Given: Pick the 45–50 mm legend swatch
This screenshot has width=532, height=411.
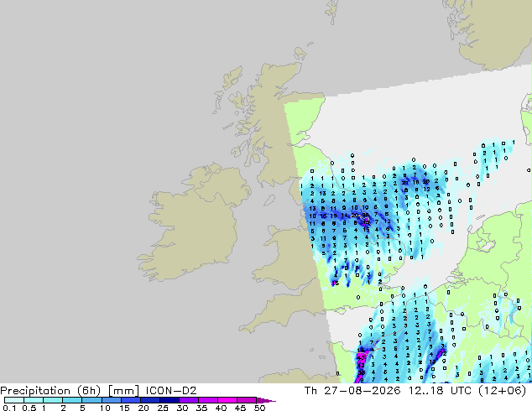Looking at the screenshot, I should [247, 400].
